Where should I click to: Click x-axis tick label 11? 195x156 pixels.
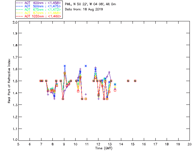(87, 144)
